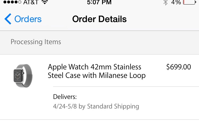Viewport: 199px width, 121px height.
Task: Open the Apple Watch product thumbnail
Action: [23, 76]
